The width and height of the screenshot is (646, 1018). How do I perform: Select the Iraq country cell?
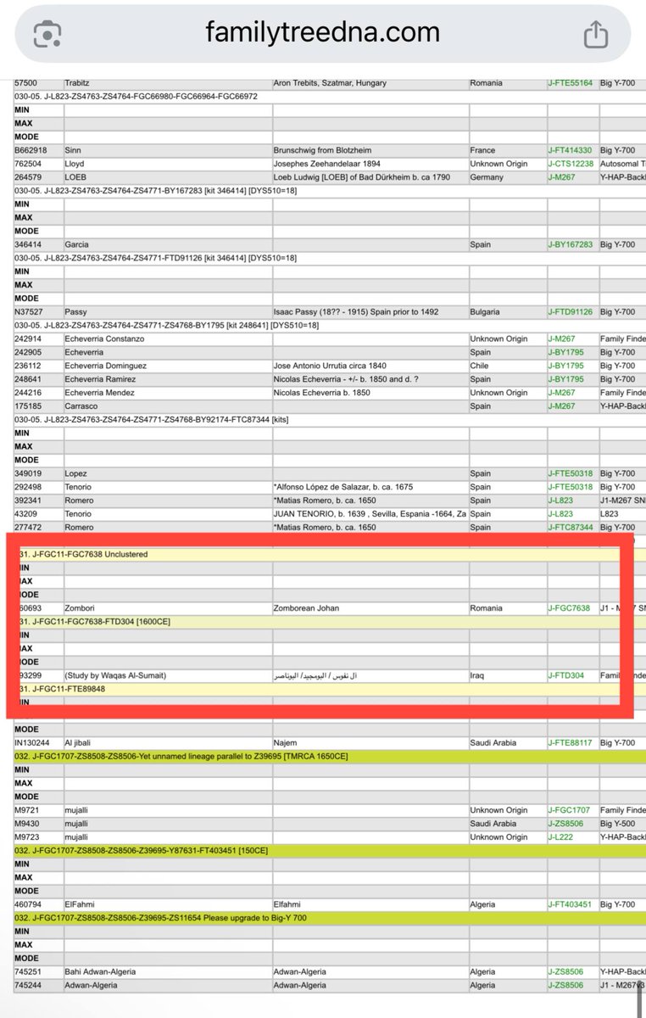(x=478, y=676)
